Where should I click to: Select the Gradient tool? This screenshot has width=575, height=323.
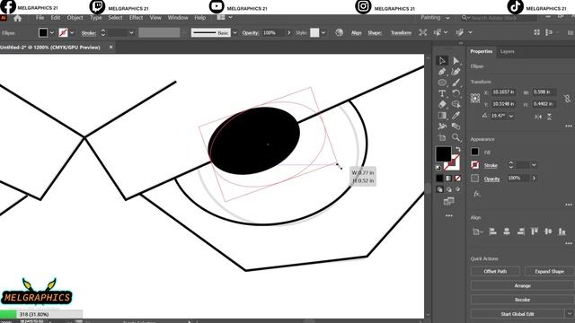coord(442,116)
